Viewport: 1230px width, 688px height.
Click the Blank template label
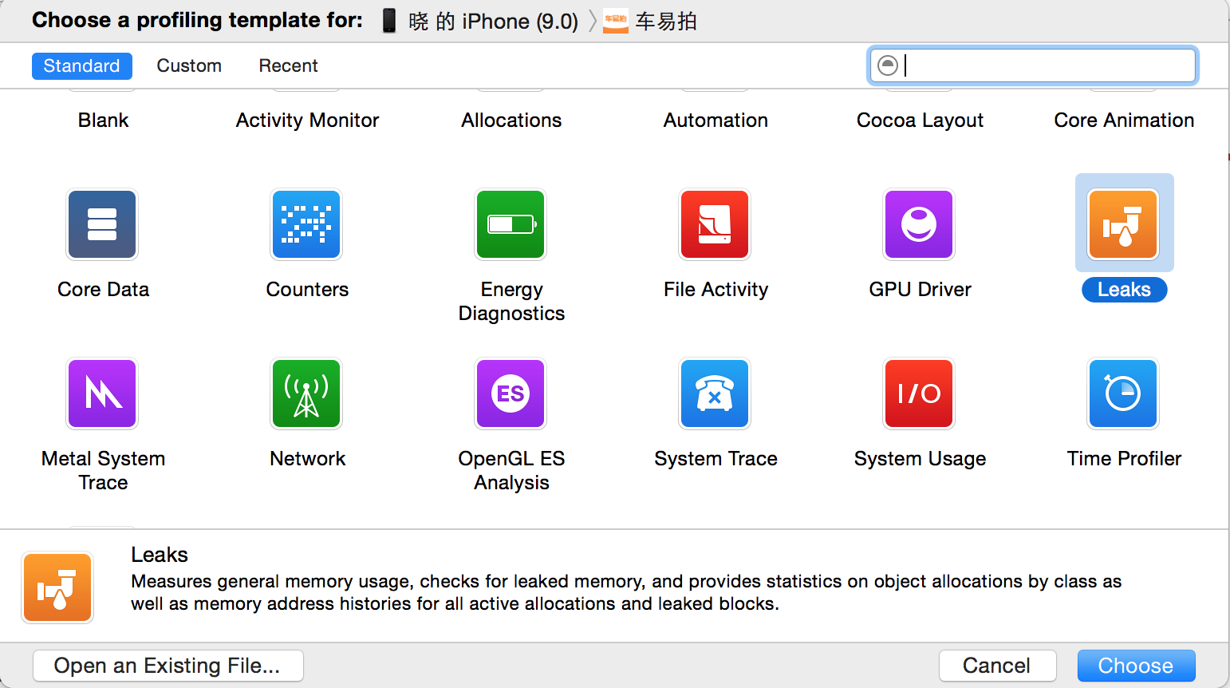tap(103, 121)
